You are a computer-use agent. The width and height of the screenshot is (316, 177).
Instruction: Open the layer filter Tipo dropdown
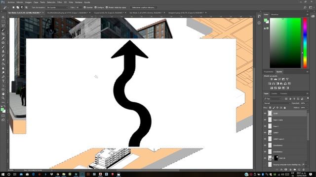coord(273,99)
